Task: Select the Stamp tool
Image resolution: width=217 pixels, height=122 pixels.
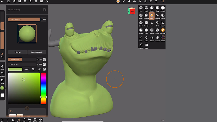Action: point(157,31)
